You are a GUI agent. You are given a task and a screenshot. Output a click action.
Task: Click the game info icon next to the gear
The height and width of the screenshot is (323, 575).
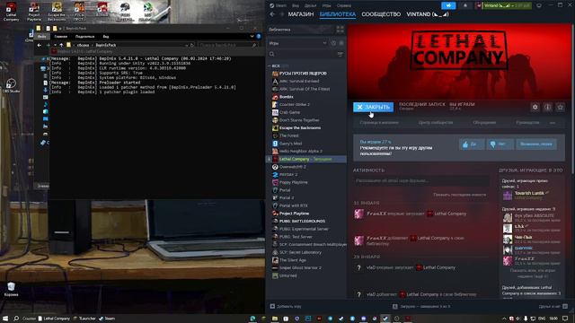tap(547, 107)
